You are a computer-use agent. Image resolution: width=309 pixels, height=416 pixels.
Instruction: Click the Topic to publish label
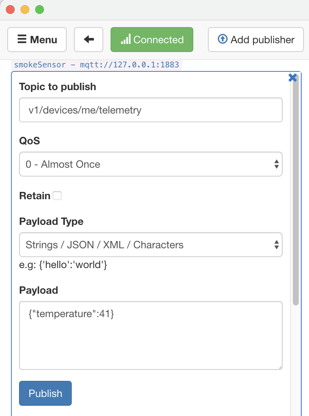point(57,87)
